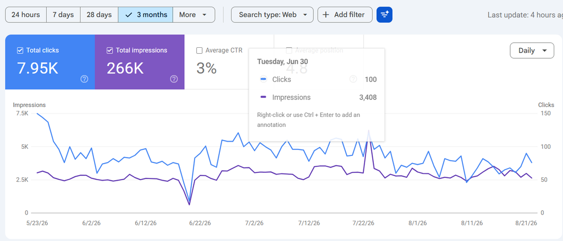563x241 pixels.
Task: Uncheck the Total clicks checkbox
Action: click(x=20, y=51)
